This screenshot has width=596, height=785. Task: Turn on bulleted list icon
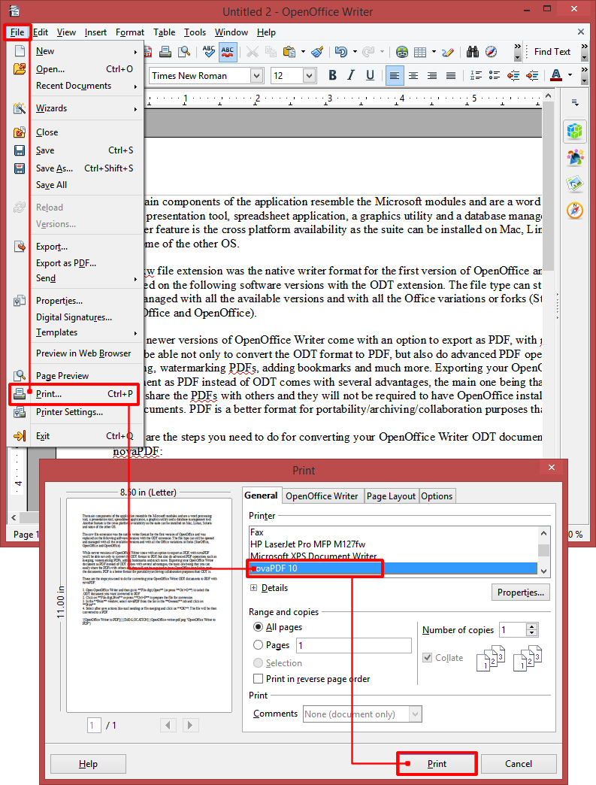[495, 76]
